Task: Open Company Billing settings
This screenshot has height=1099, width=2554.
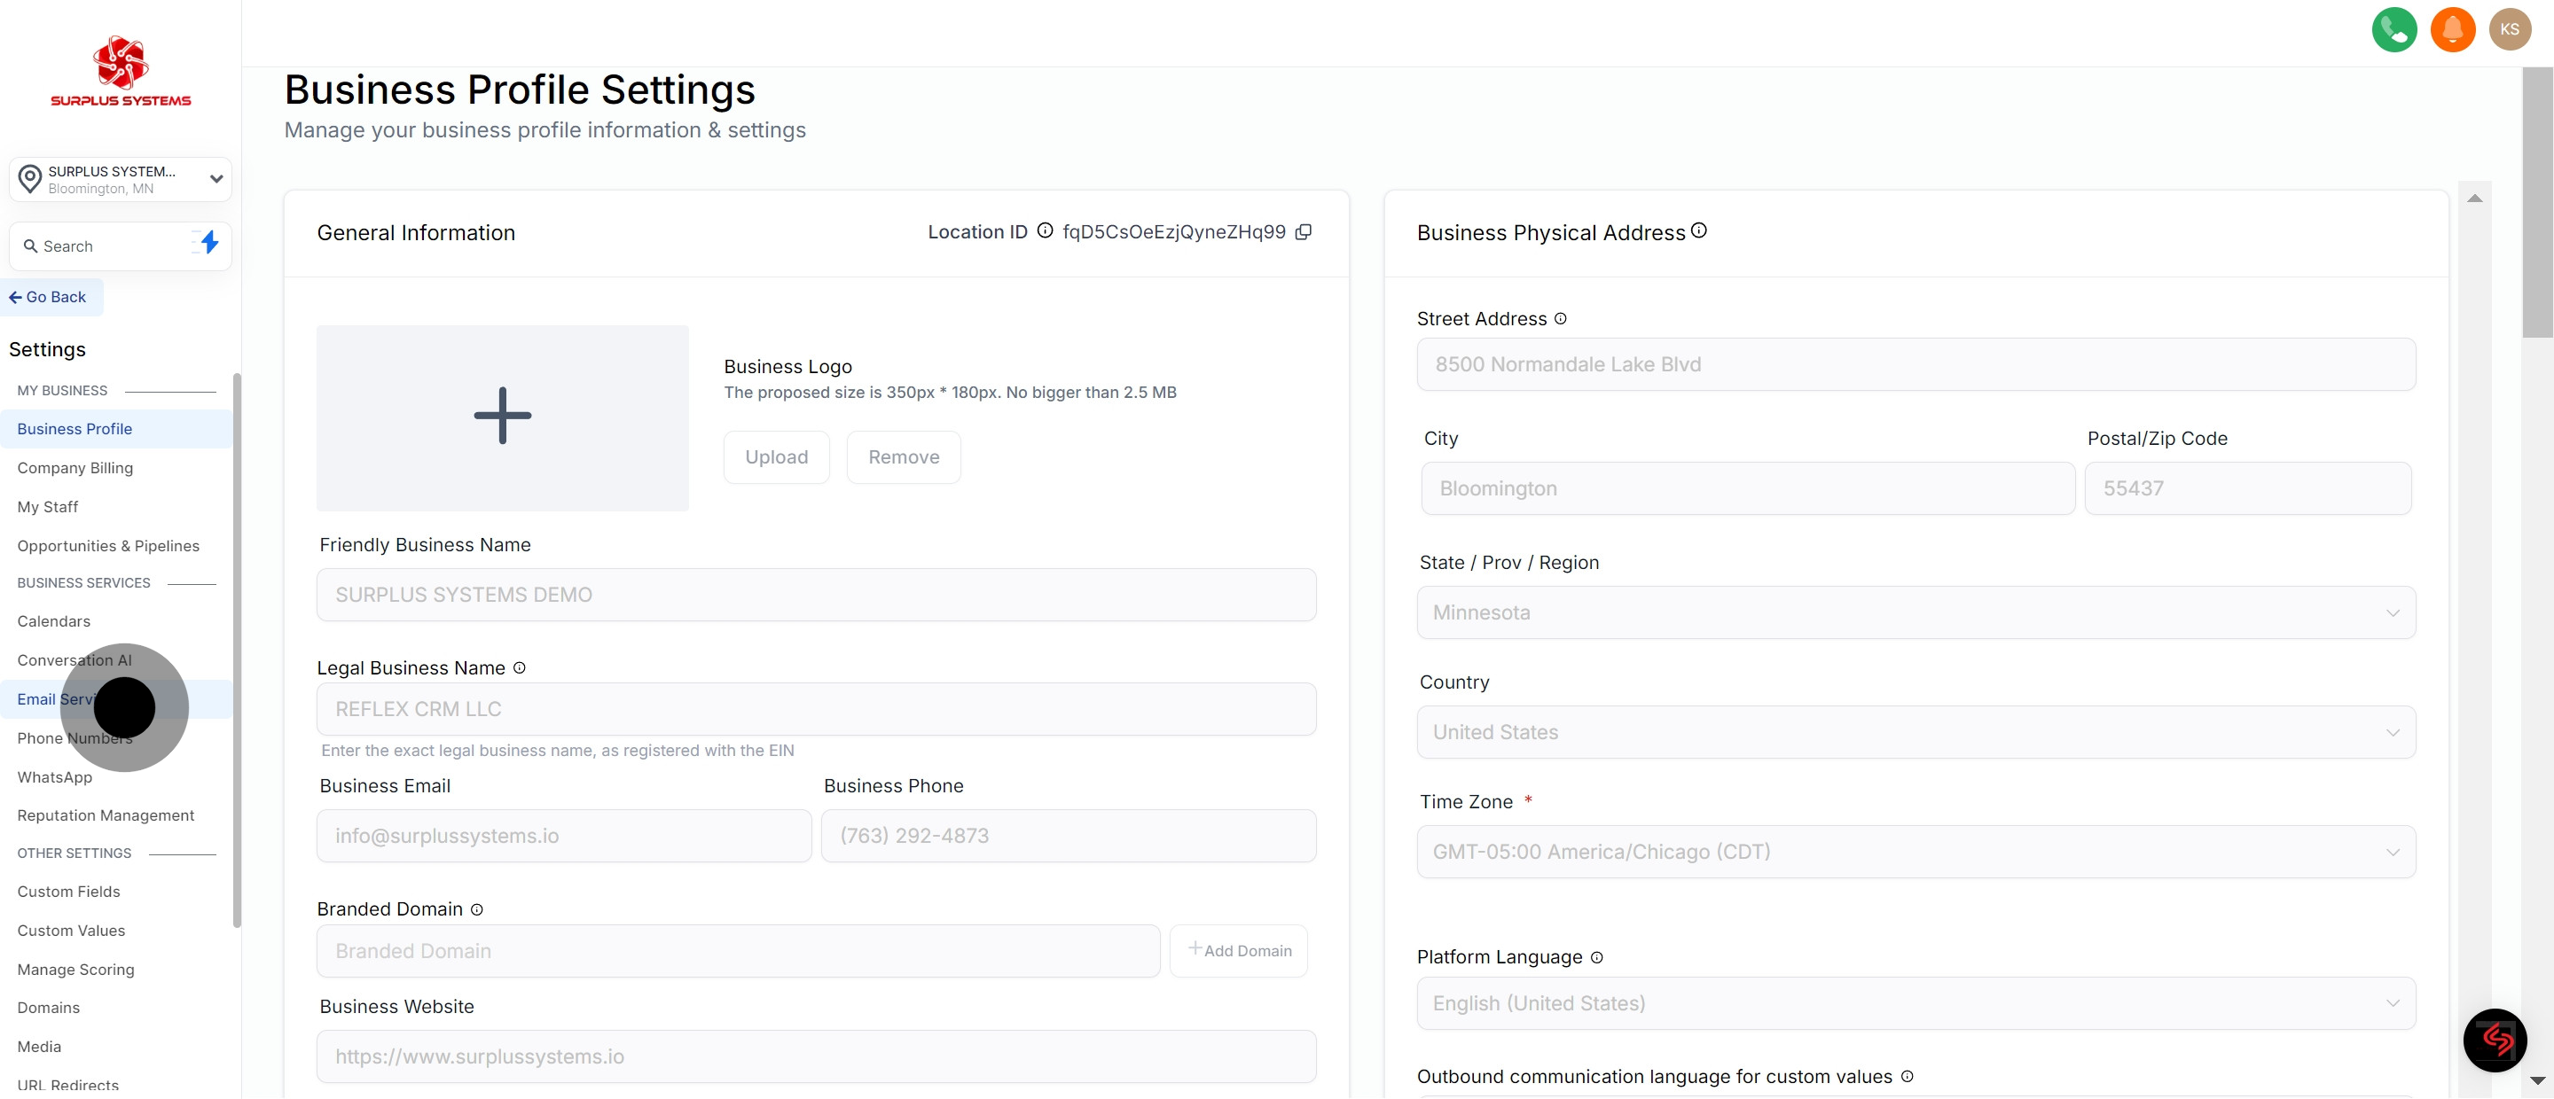Action: click(x=75, y=468)
